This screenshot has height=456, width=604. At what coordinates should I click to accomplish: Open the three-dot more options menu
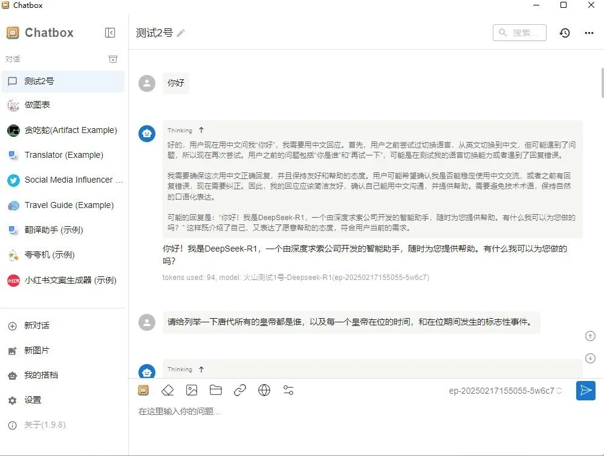(589, 33)
